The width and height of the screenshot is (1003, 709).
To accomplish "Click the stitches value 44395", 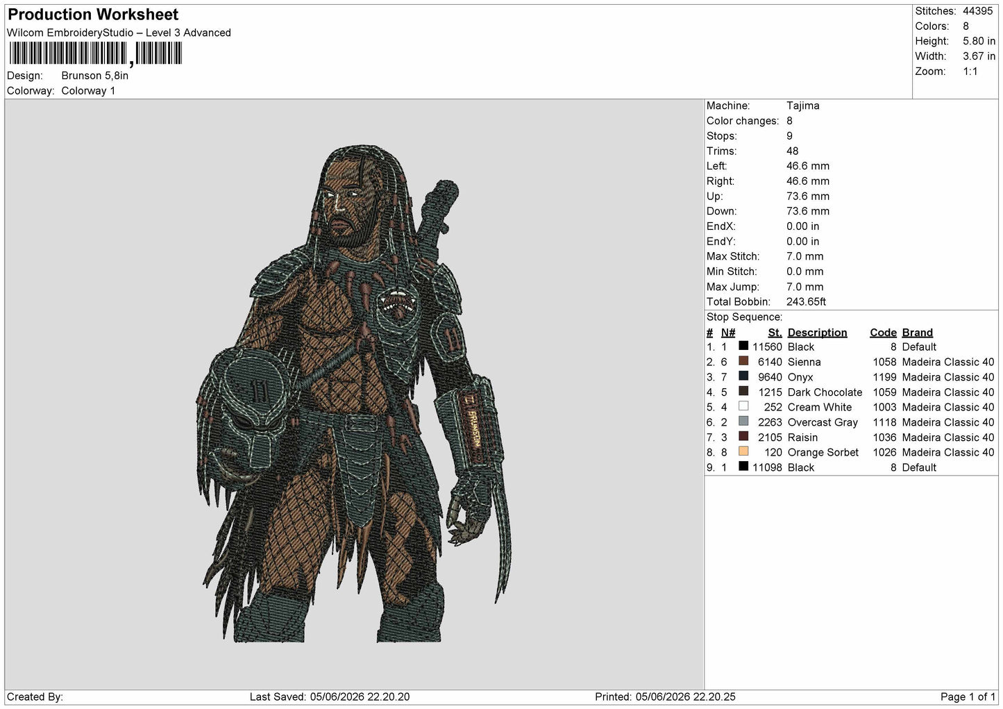I will (979, 11).
